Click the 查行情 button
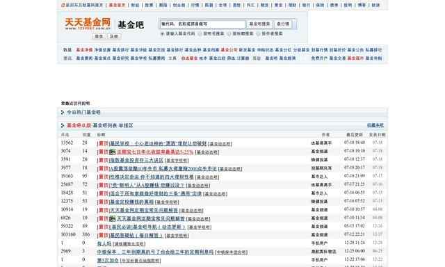 click(283, 24)
